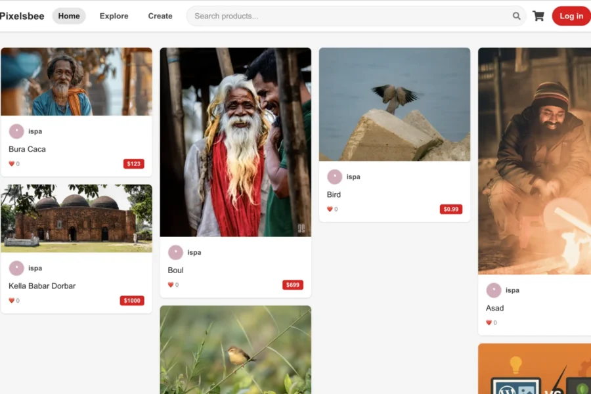The height and width of the screenshot is (394, 591).
Task: Click ispa username on Bura Caca card
Action: click(x=35, y=131)
